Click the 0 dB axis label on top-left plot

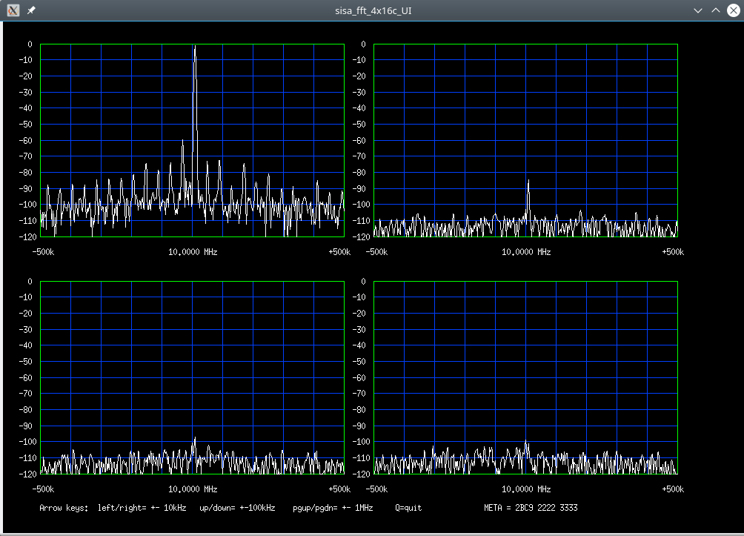tap(30, 43)
